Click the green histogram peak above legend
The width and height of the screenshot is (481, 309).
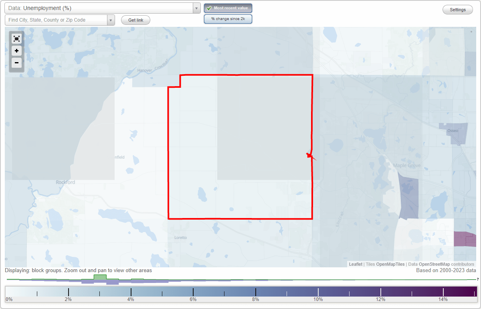[100, 277]
